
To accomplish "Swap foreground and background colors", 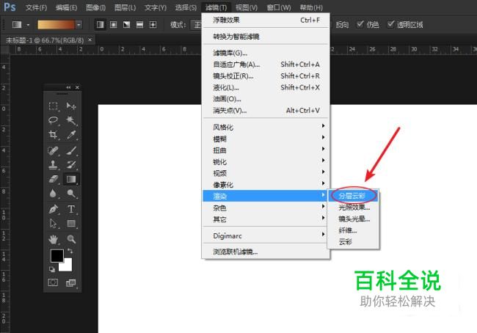I will [70, 251].
